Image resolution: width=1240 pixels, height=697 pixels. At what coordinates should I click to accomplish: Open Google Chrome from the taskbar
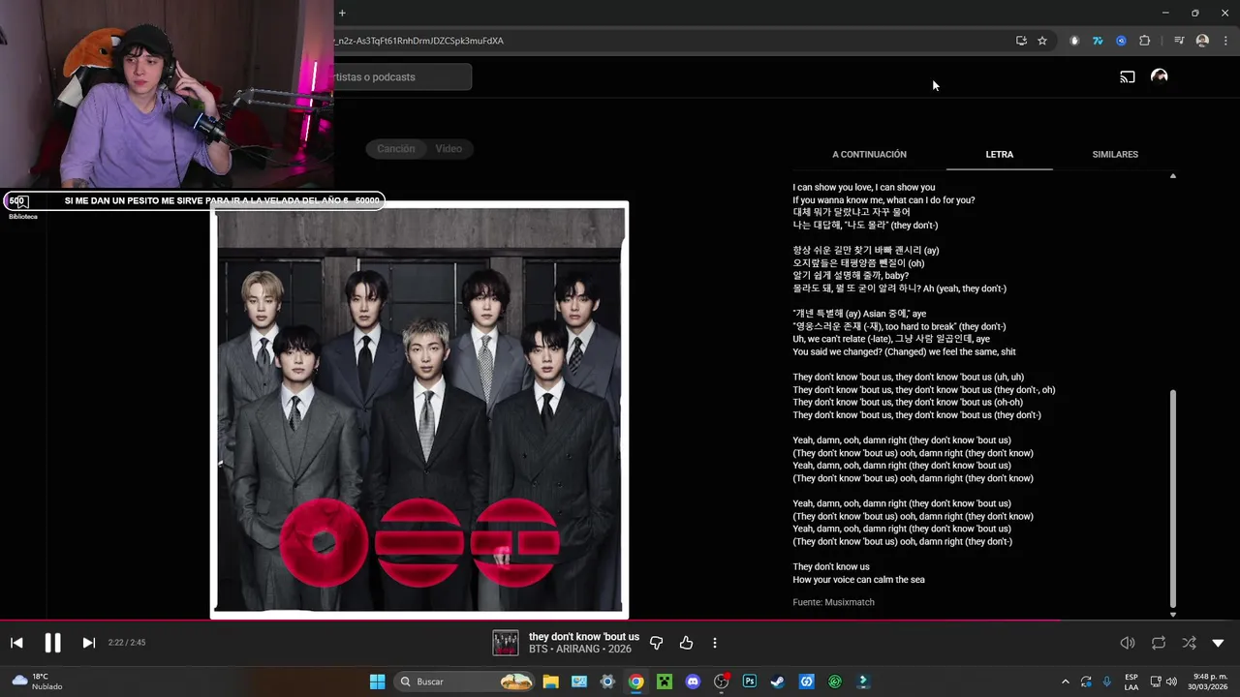pos(635,682)
